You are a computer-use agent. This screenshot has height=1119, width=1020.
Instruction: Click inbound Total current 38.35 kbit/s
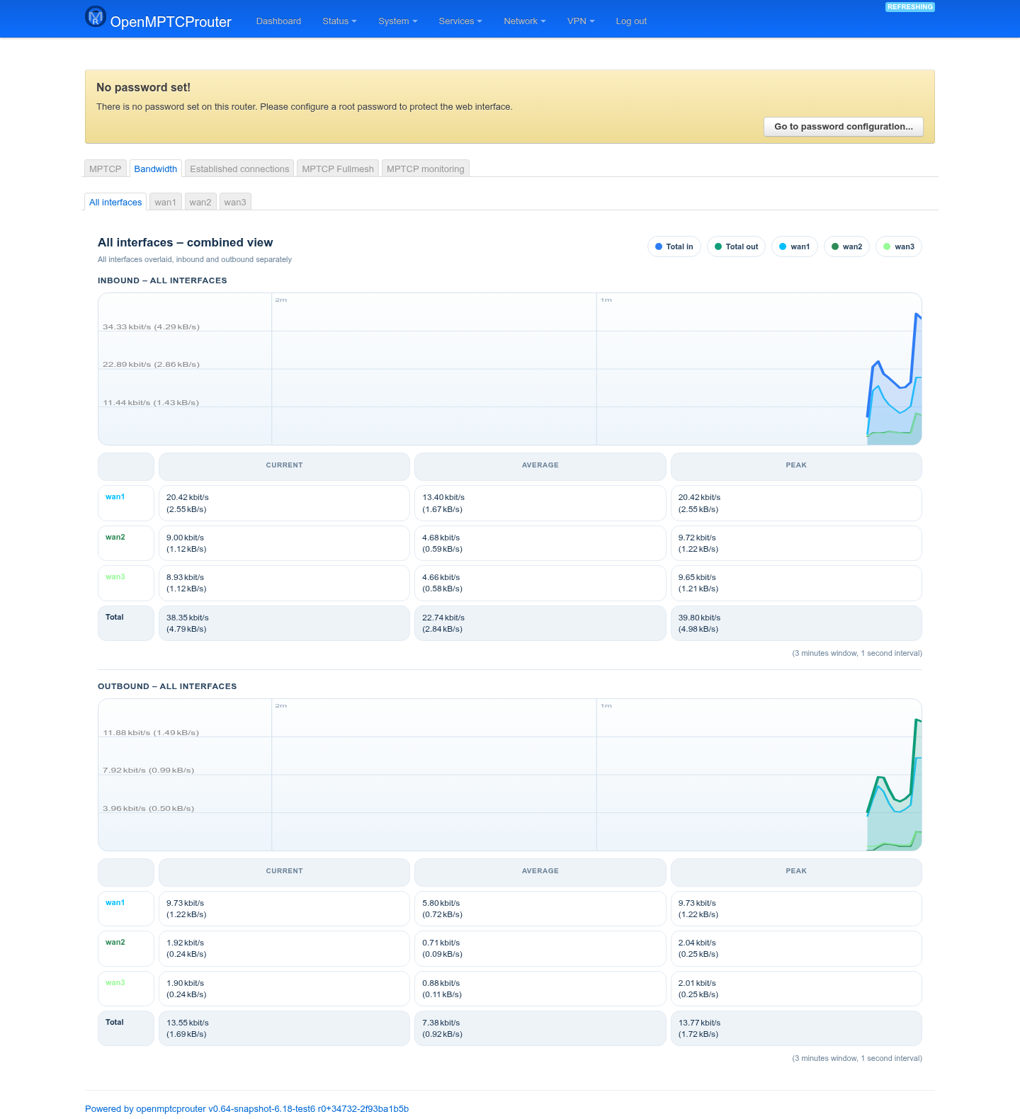pyautogui.click(x=284, y=623)
